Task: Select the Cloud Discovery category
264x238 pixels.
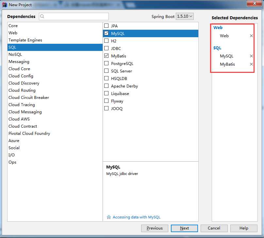Action: pyautogui.click(x=55, y=83)
